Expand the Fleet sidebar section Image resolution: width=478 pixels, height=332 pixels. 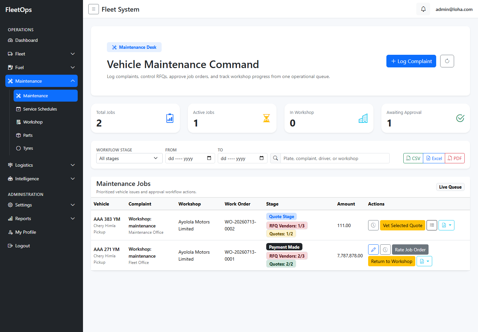click(x=41, y=54)
